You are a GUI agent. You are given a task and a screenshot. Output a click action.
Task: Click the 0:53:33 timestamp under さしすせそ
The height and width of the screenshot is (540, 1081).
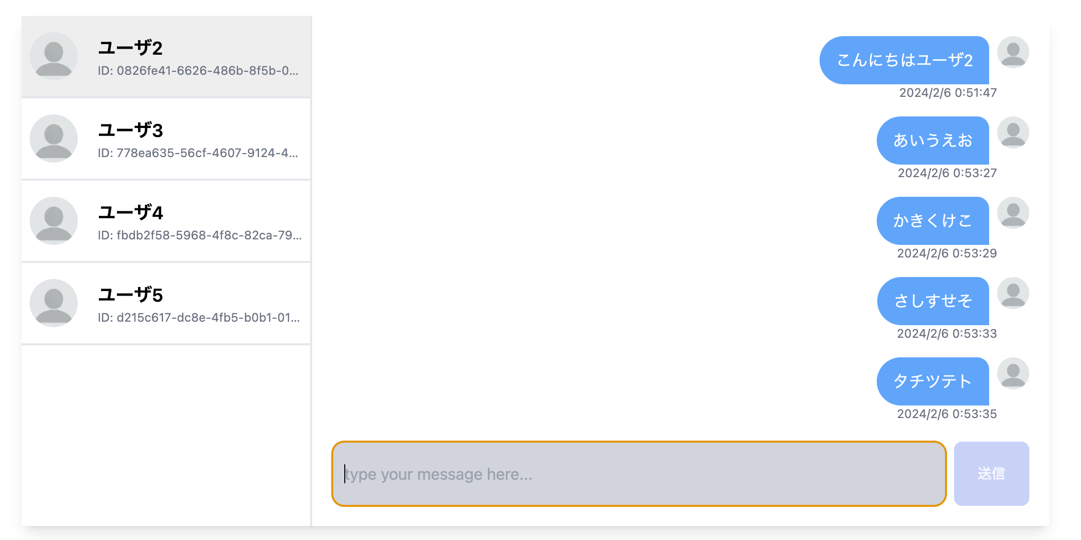[x=947, y=334]
